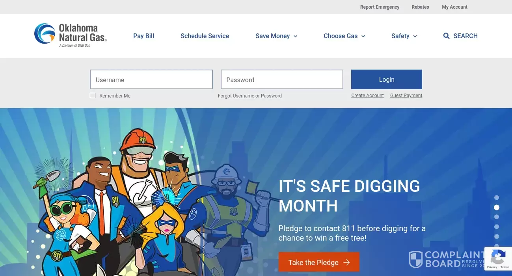Open the Pay Bill menu item
This screenshot has width=512, height=276.
143,36
